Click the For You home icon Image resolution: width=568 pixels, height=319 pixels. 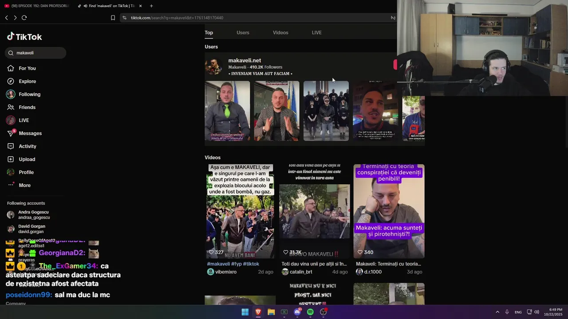(x=11, y=68)
